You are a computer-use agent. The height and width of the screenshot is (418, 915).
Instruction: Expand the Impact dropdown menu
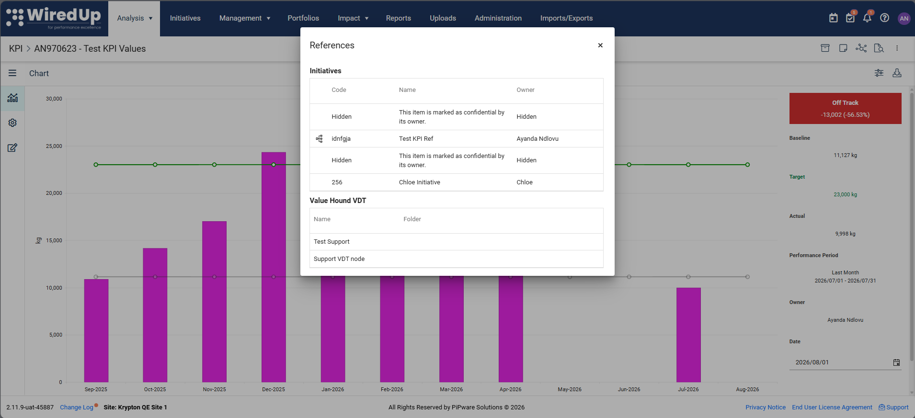click(353, 18)
